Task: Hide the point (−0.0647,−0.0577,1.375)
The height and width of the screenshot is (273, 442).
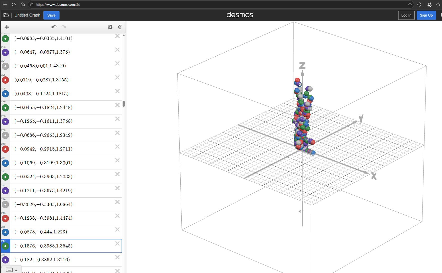Action: 5,52
